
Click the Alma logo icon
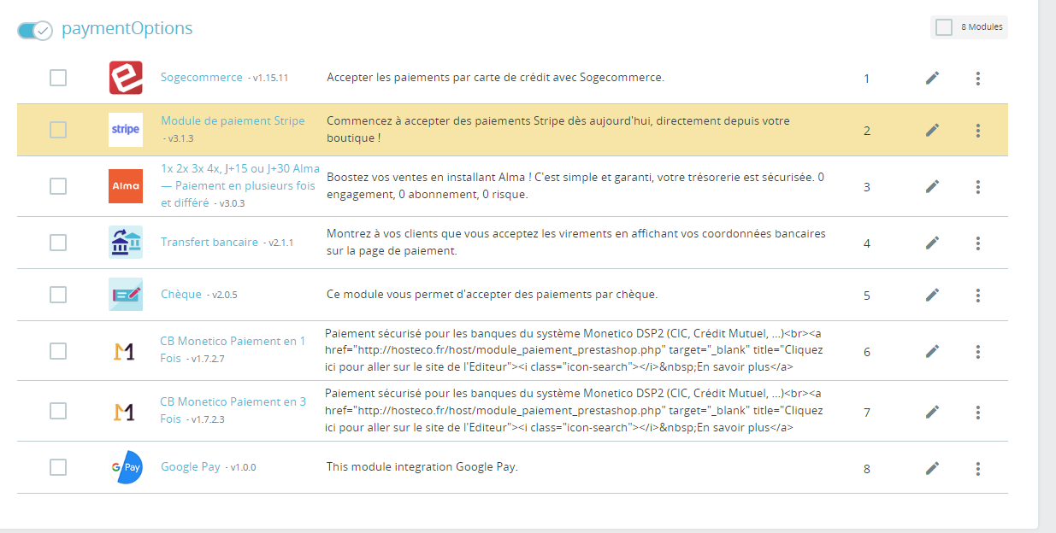126,186
